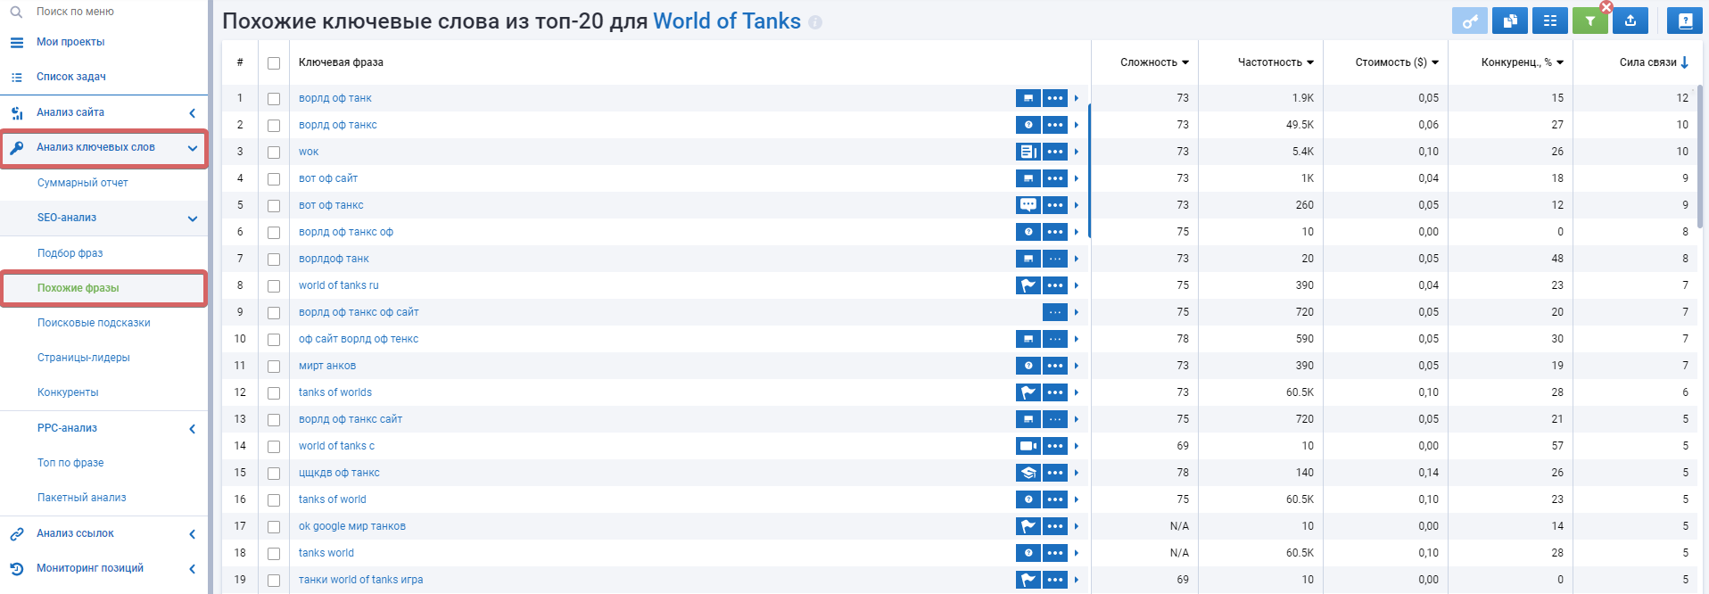The height and width of the screenshot is (594, 1709).
Task: Open the 'ворлд оф танкс оф' keyword link
Action: [346, 232]
